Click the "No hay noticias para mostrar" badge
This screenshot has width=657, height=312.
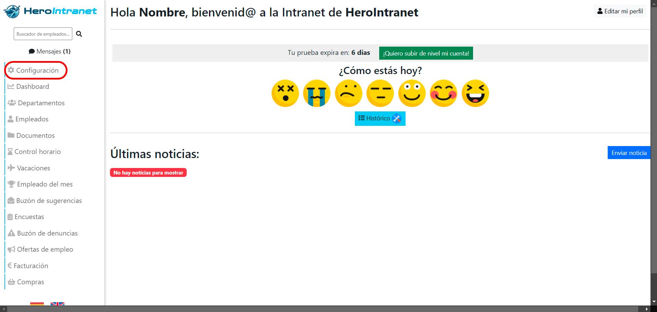[x=148, y=172]
